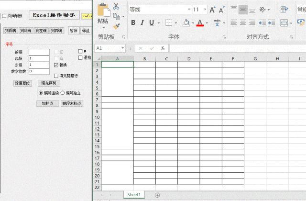Toggle bold formatting
The width and height of the screenshot is (306, 201).
133,22
